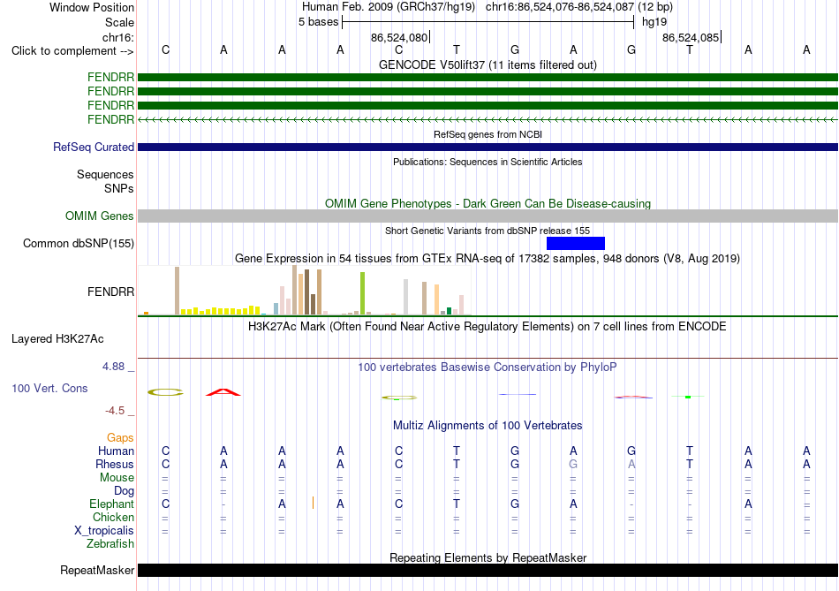Image resolution: width=839 pixels, height=591 pixels.
Task: Click the Common dbSNP(155) label
Action: point(78,244)
